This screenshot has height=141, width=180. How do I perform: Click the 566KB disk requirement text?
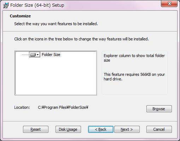[x=134, y=77]
